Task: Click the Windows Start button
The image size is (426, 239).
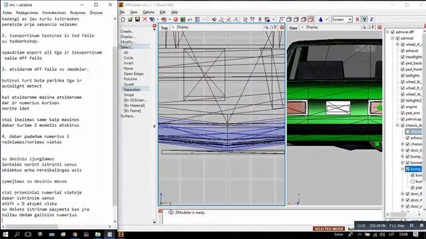Action: pyautogui.click(x=5, y=234)
